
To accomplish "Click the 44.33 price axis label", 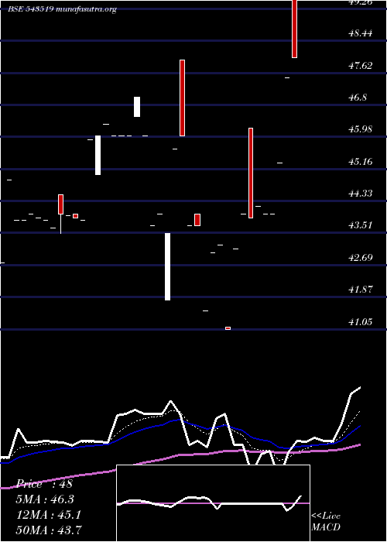I will click(x=361, y=194).
